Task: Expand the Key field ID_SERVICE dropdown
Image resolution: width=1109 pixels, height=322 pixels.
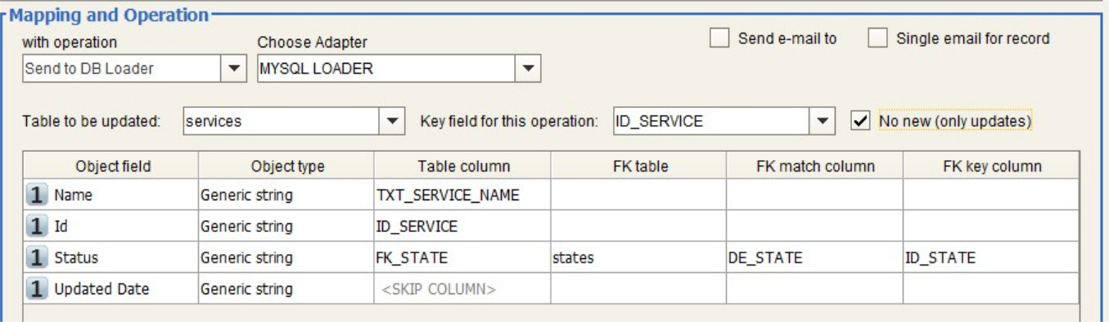Action: [822, 121]
